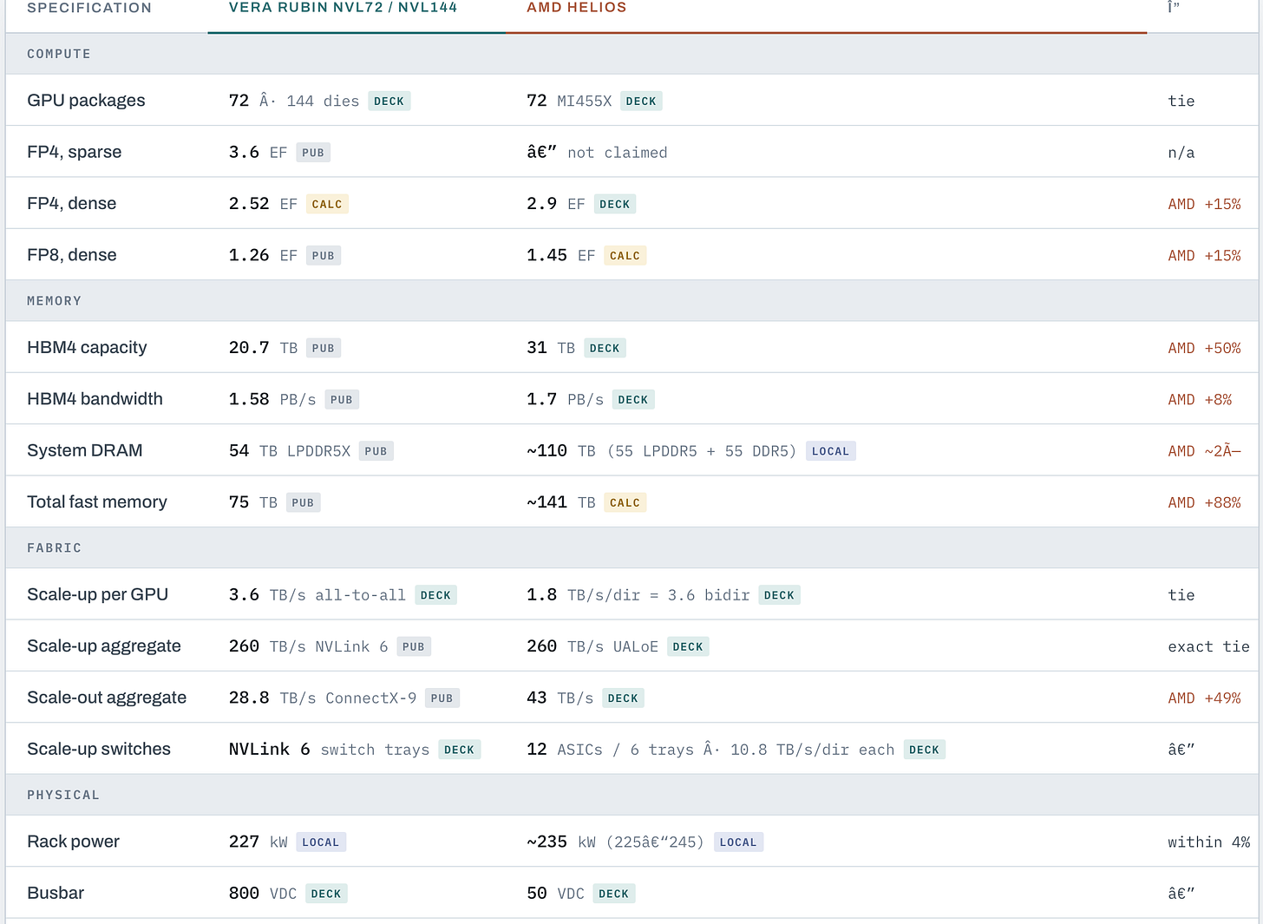This screenshot has height=924, width=1263.
Task: Click the '3.6 TB/s all-to-all' value
Action: 317,595
